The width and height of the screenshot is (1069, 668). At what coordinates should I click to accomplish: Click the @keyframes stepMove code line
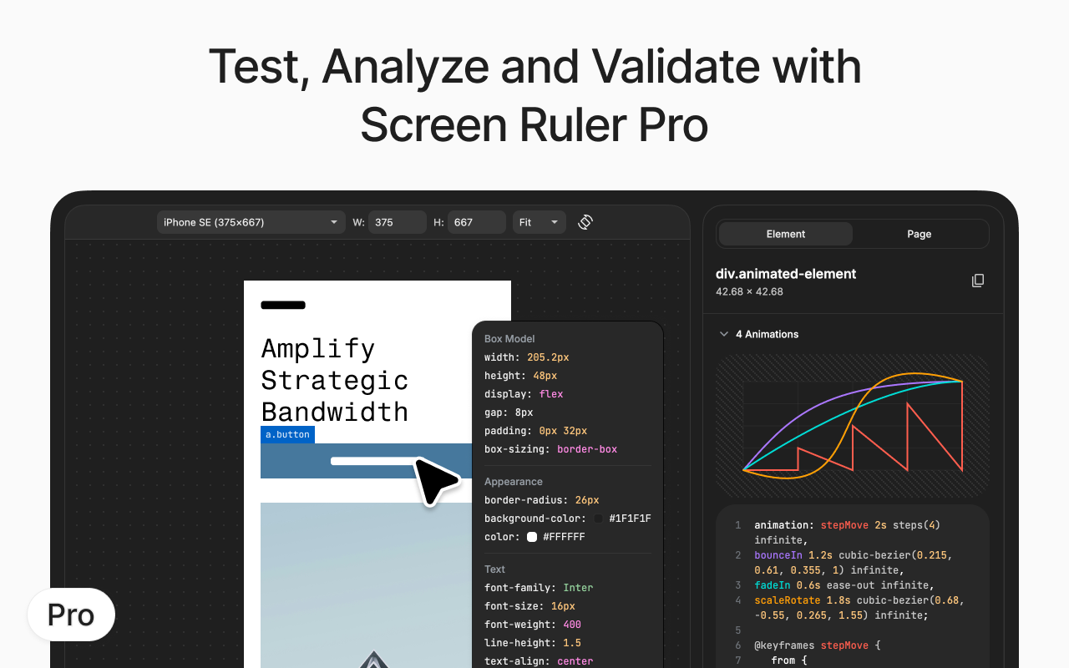coord(818,645)
